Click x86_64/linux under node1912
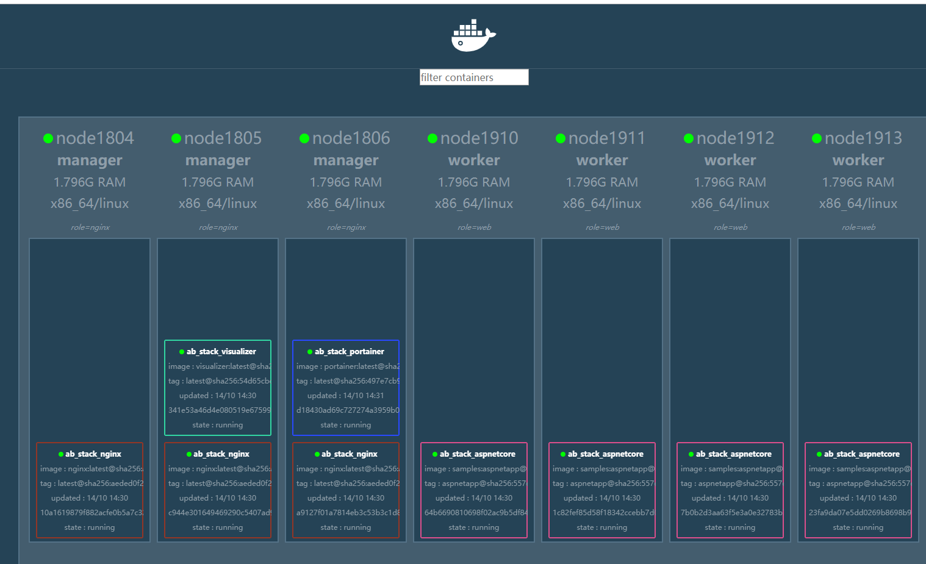This screenshot has width=926, height=564. point(730,204)
